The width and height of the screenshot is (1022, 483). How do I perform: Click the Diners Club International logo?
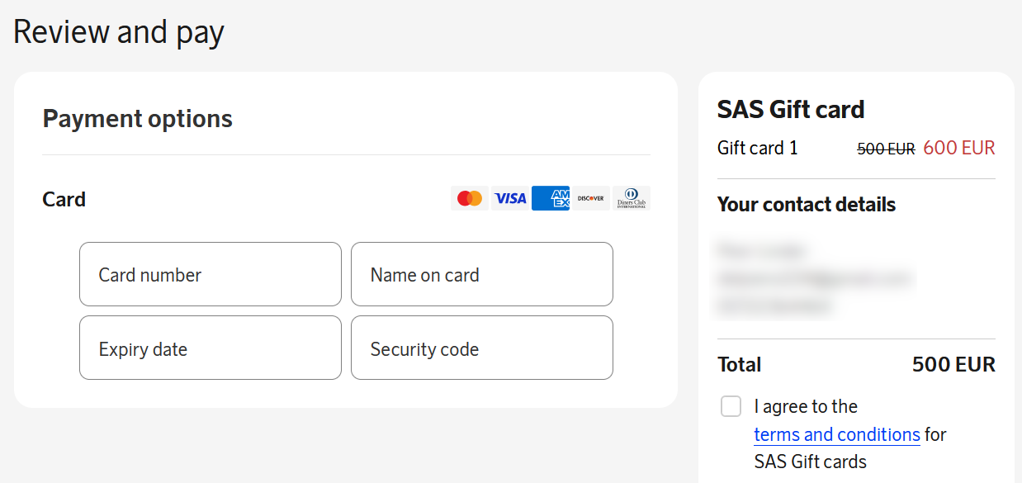(632, 198)
